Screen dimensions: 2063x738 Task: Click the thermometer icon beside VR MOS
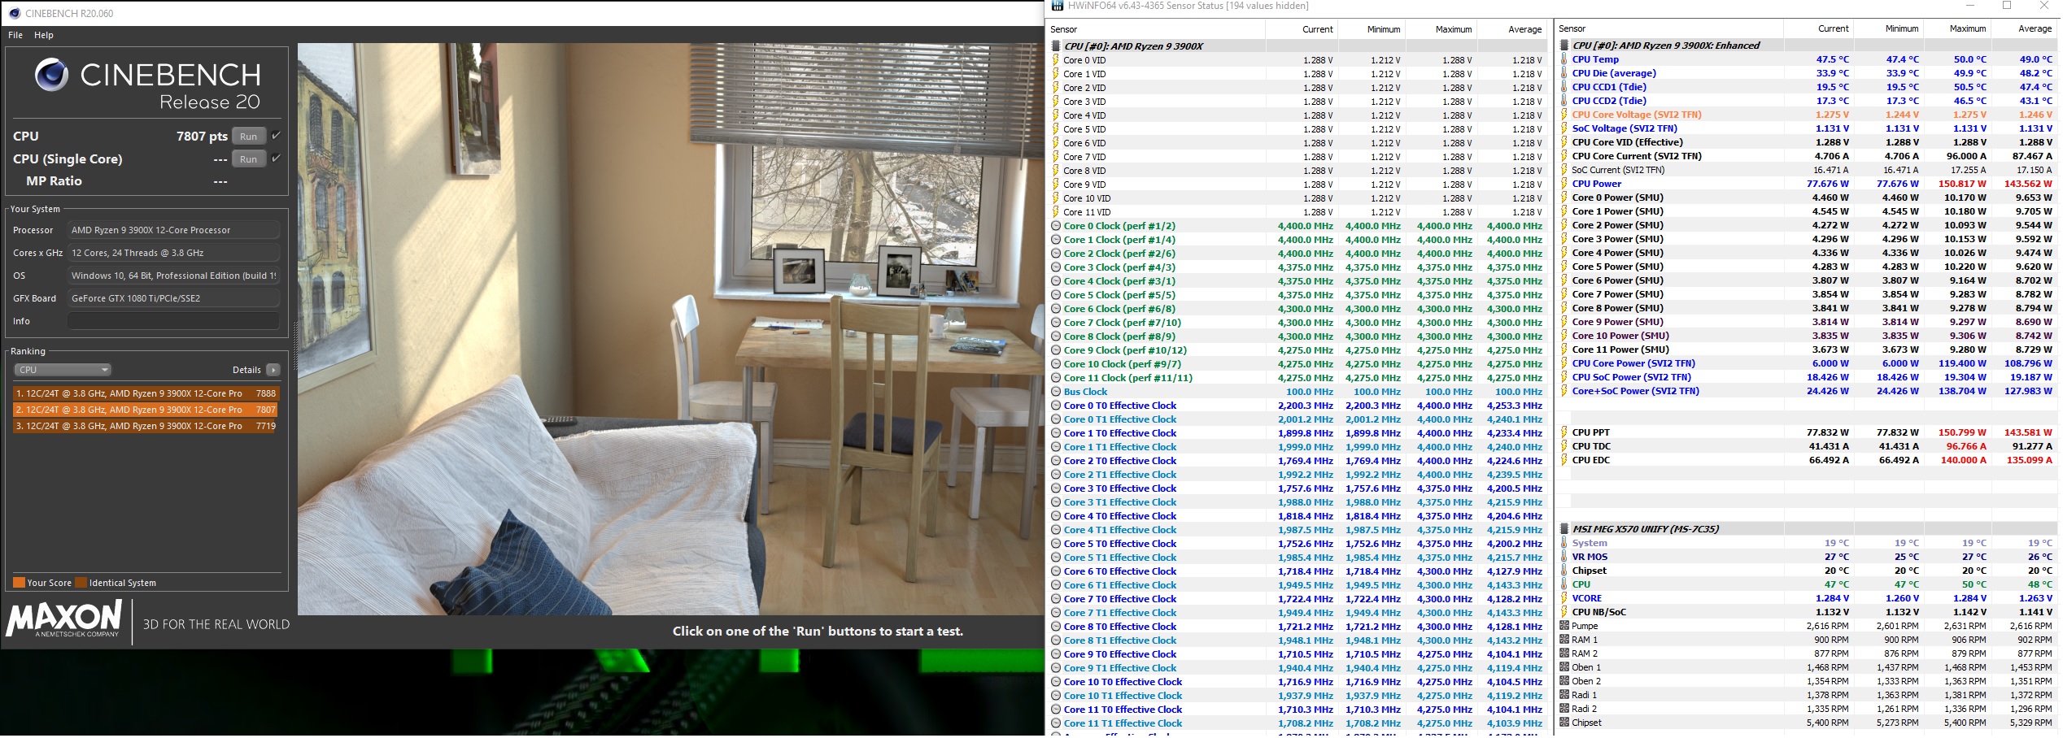click(1564, 557)
